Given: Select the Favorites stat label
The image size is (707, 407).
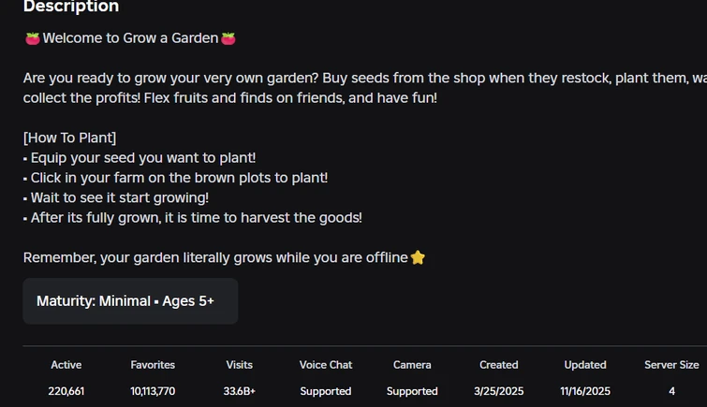Looking at the screenshot, I should coord(153,365).
